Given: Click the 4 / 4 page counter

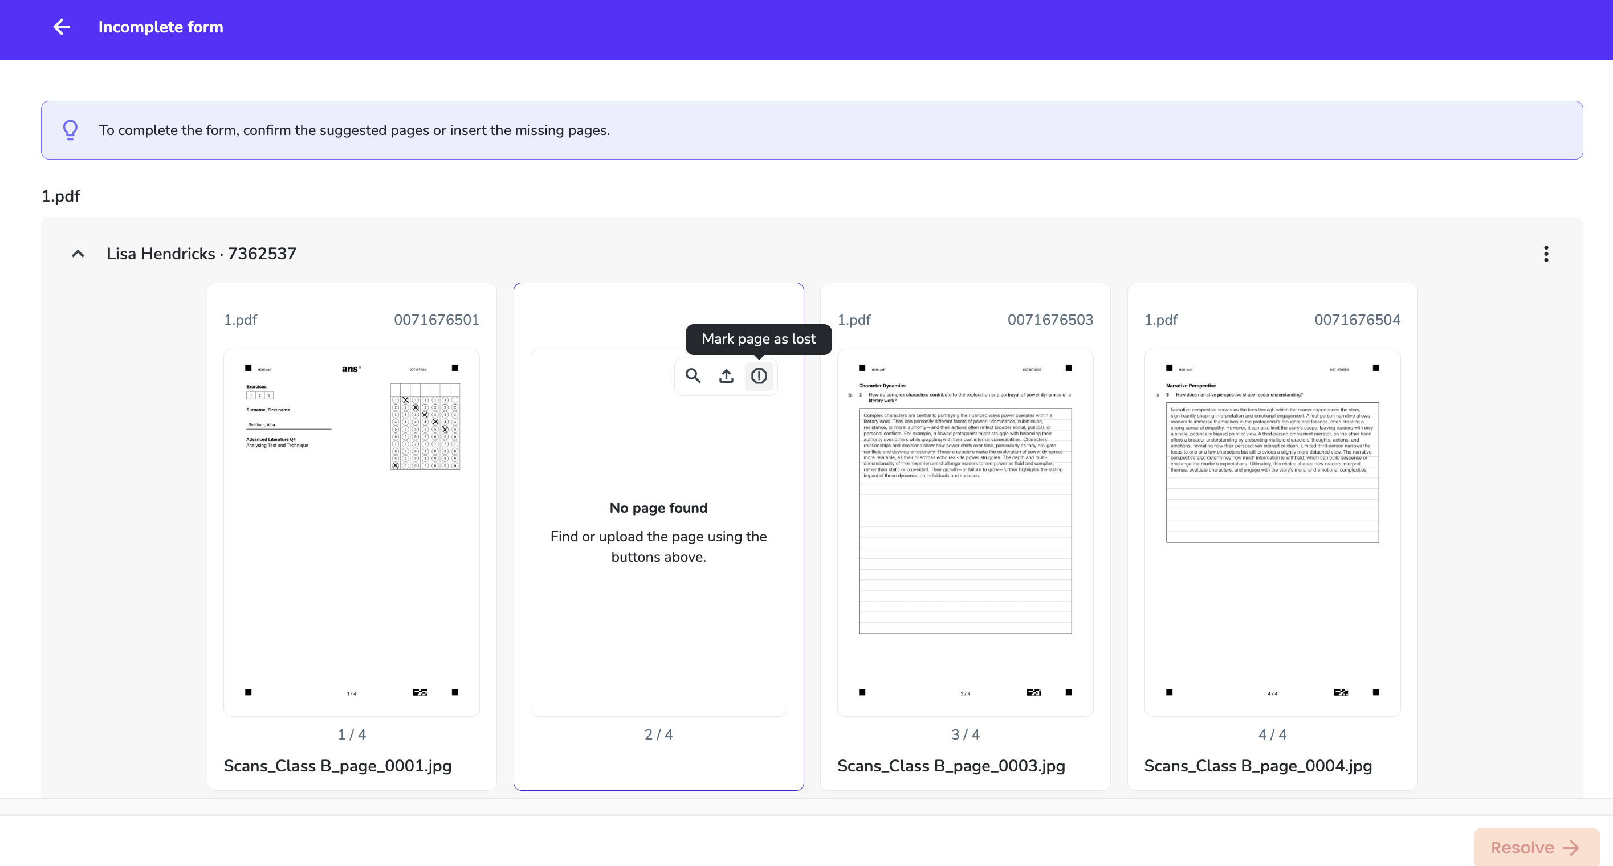Looking at the screenshot, I should tap(1272, 734).
